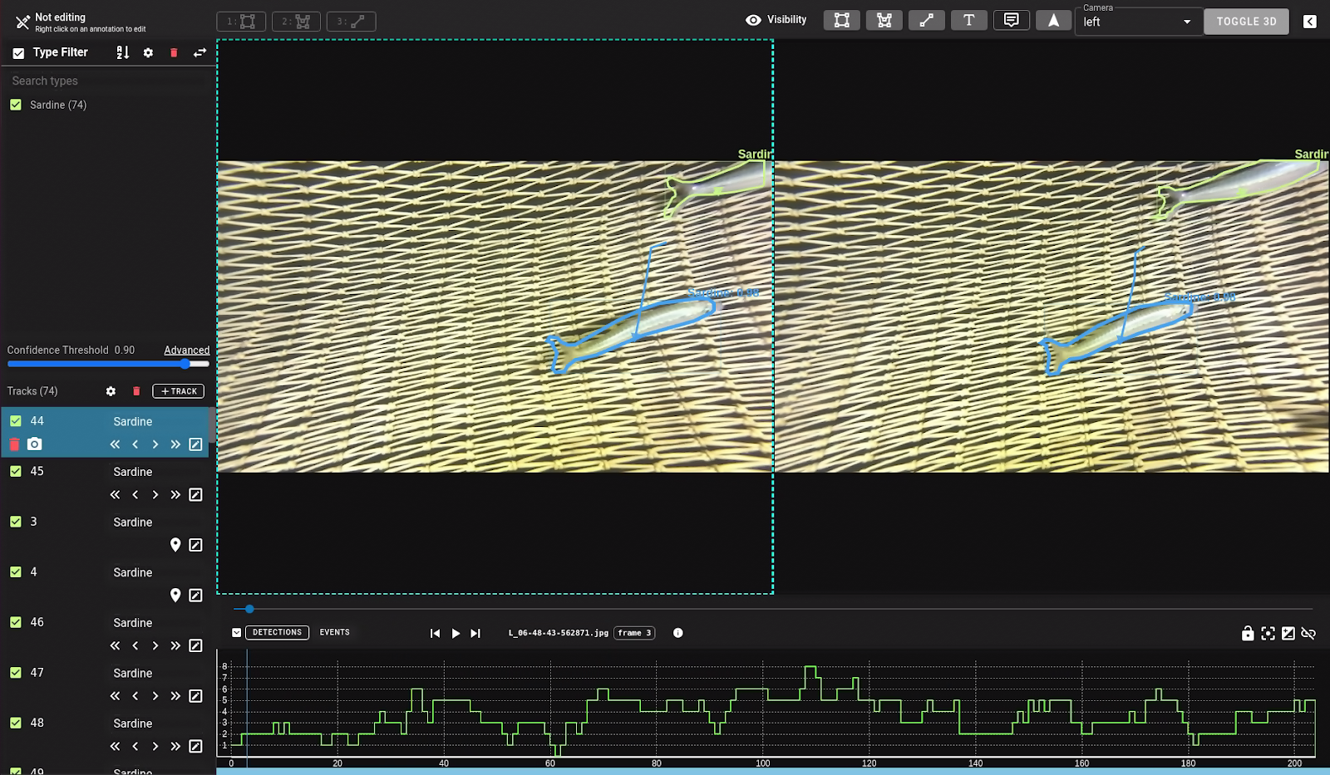Open the Camera dropdown showing left

(x=1137, y=22)
